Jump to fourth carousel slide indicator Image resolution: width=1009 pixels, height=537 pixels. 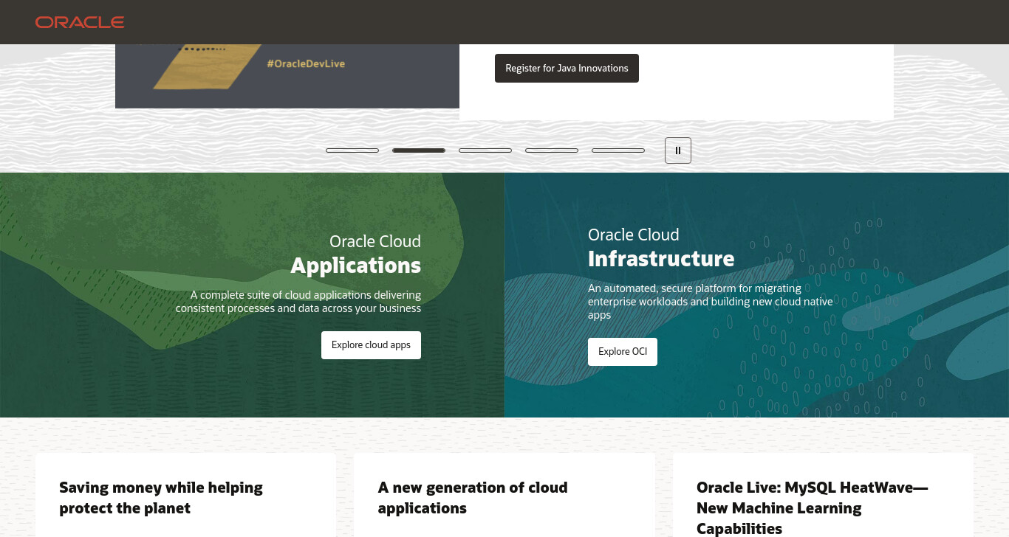point(552,150)
